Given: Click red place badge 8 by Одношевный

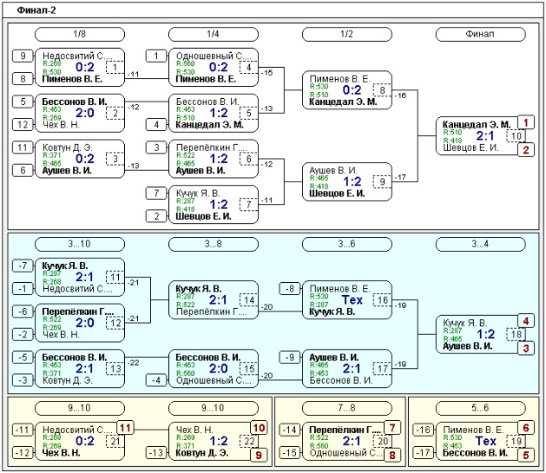Looking at the screenshot, I should tap(392, 455).
